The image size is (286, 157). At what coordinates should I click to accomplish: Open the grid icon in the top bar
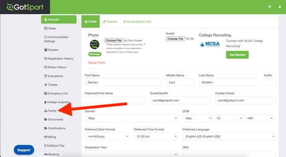pos(270,7)
